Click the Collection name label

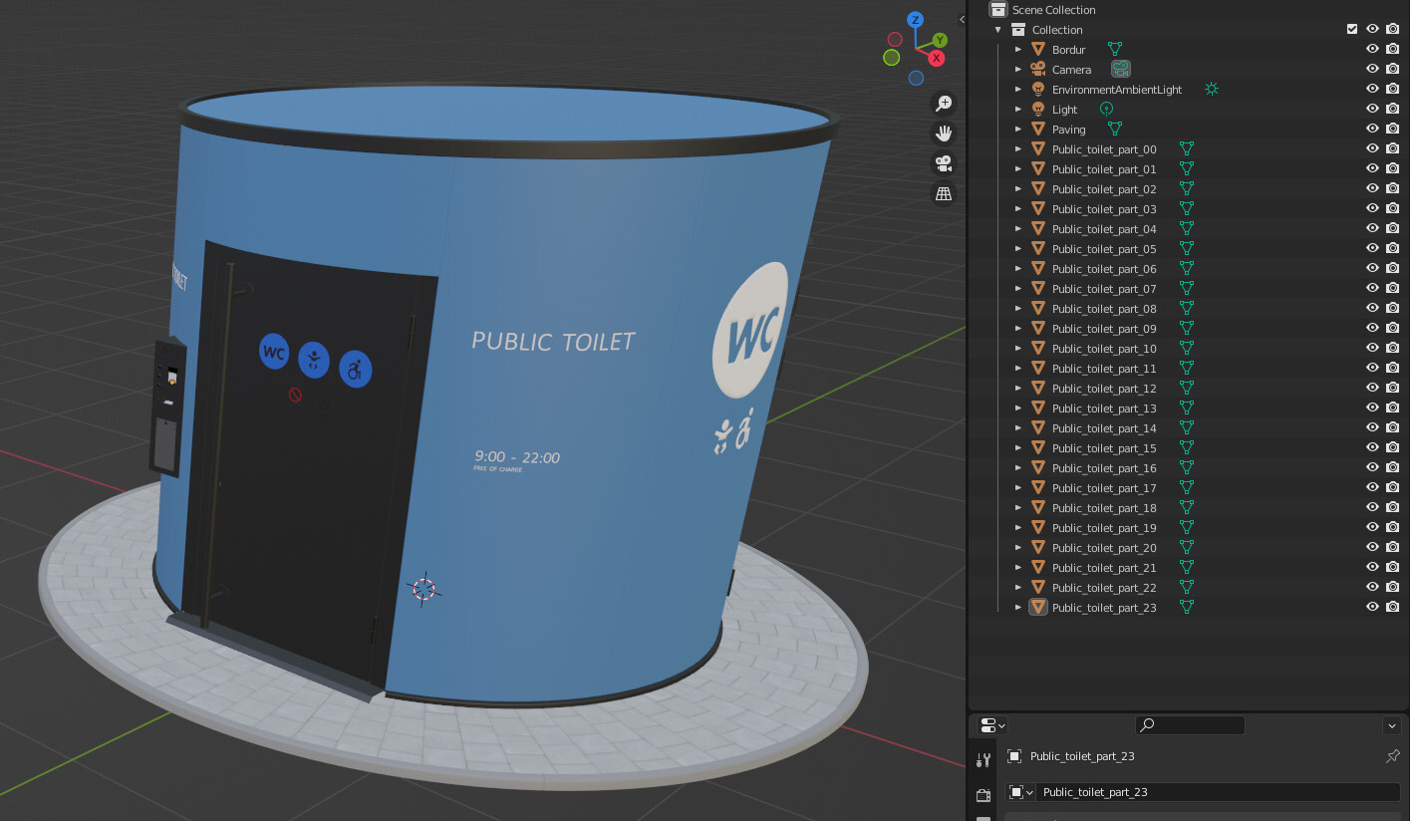click(x=1057, y=30)
